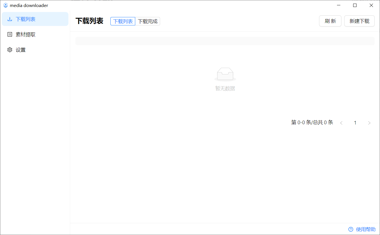Open the 设置 sidebar menu item
The image size is (380, 235).
pyautogui.click(x=35, y=50)
